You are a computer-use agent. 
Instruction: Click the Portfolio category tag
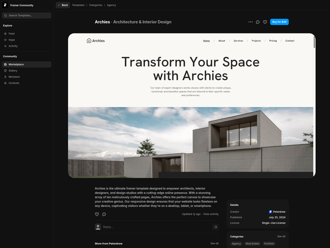[x=269, y=244]
